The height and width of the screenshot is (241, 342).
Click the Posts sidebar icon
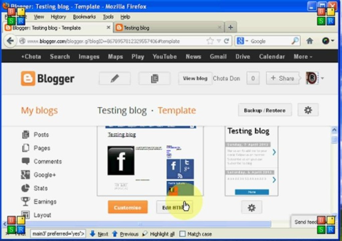[25, 135]
